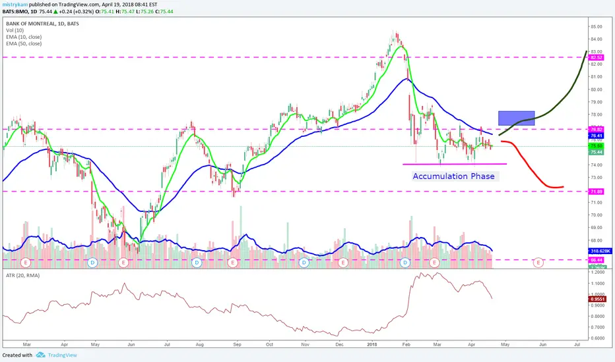Image resolution: width=615 pixels, height=362 pixels.
Task: Click the 0.6000 ATR axis label
Action: (599, 338)
